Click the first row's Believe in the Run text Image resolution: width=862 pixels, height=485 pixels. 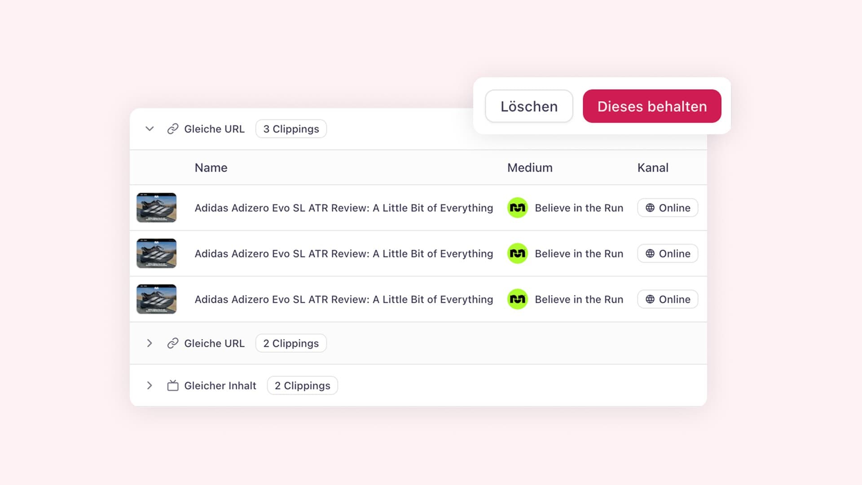coord(579,208)
